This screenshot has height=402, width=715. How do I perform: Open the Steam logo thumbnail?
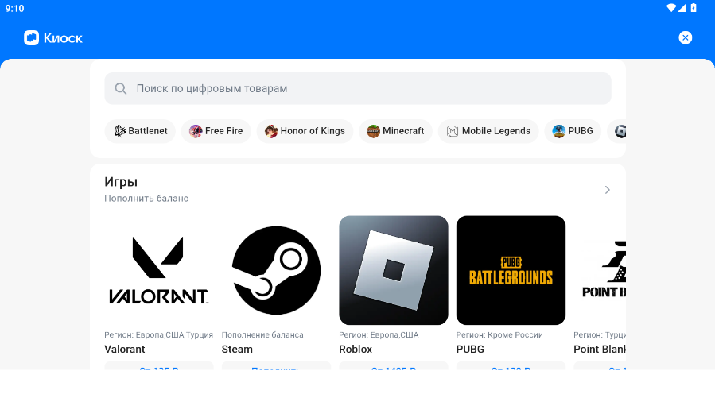276,270
